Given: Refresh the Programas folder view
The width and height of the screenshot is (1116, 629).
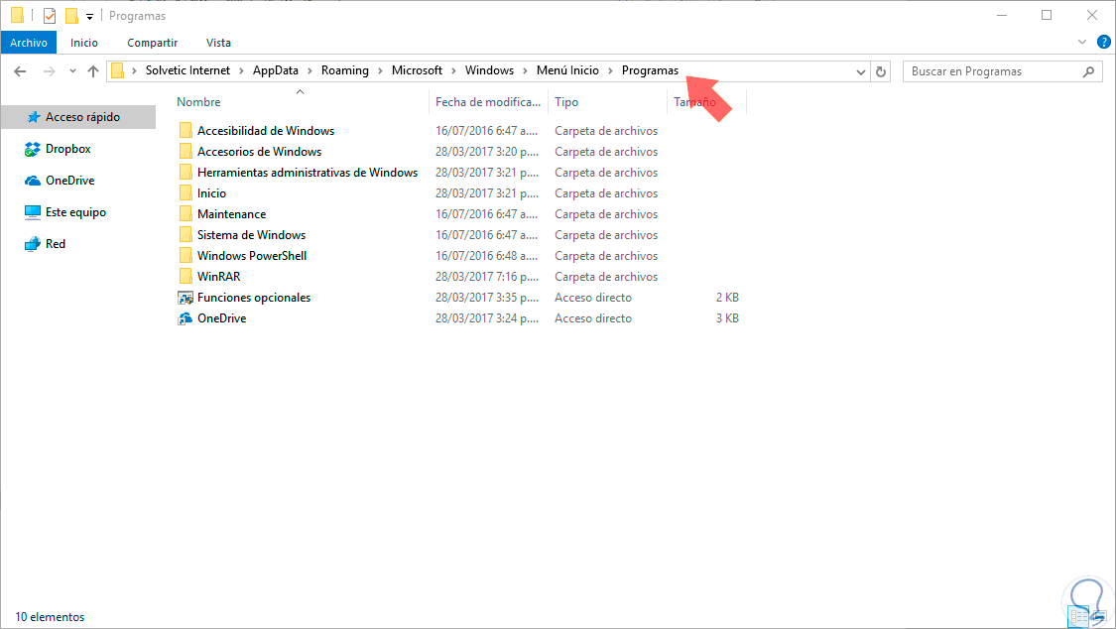Looking at the screenshot, I should (x=881, y=71).
